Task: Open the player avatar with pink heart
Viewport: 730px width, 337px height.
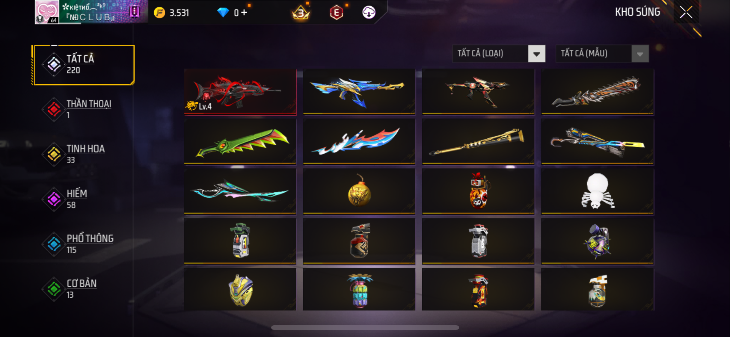Action: click(x=47, y=12)
